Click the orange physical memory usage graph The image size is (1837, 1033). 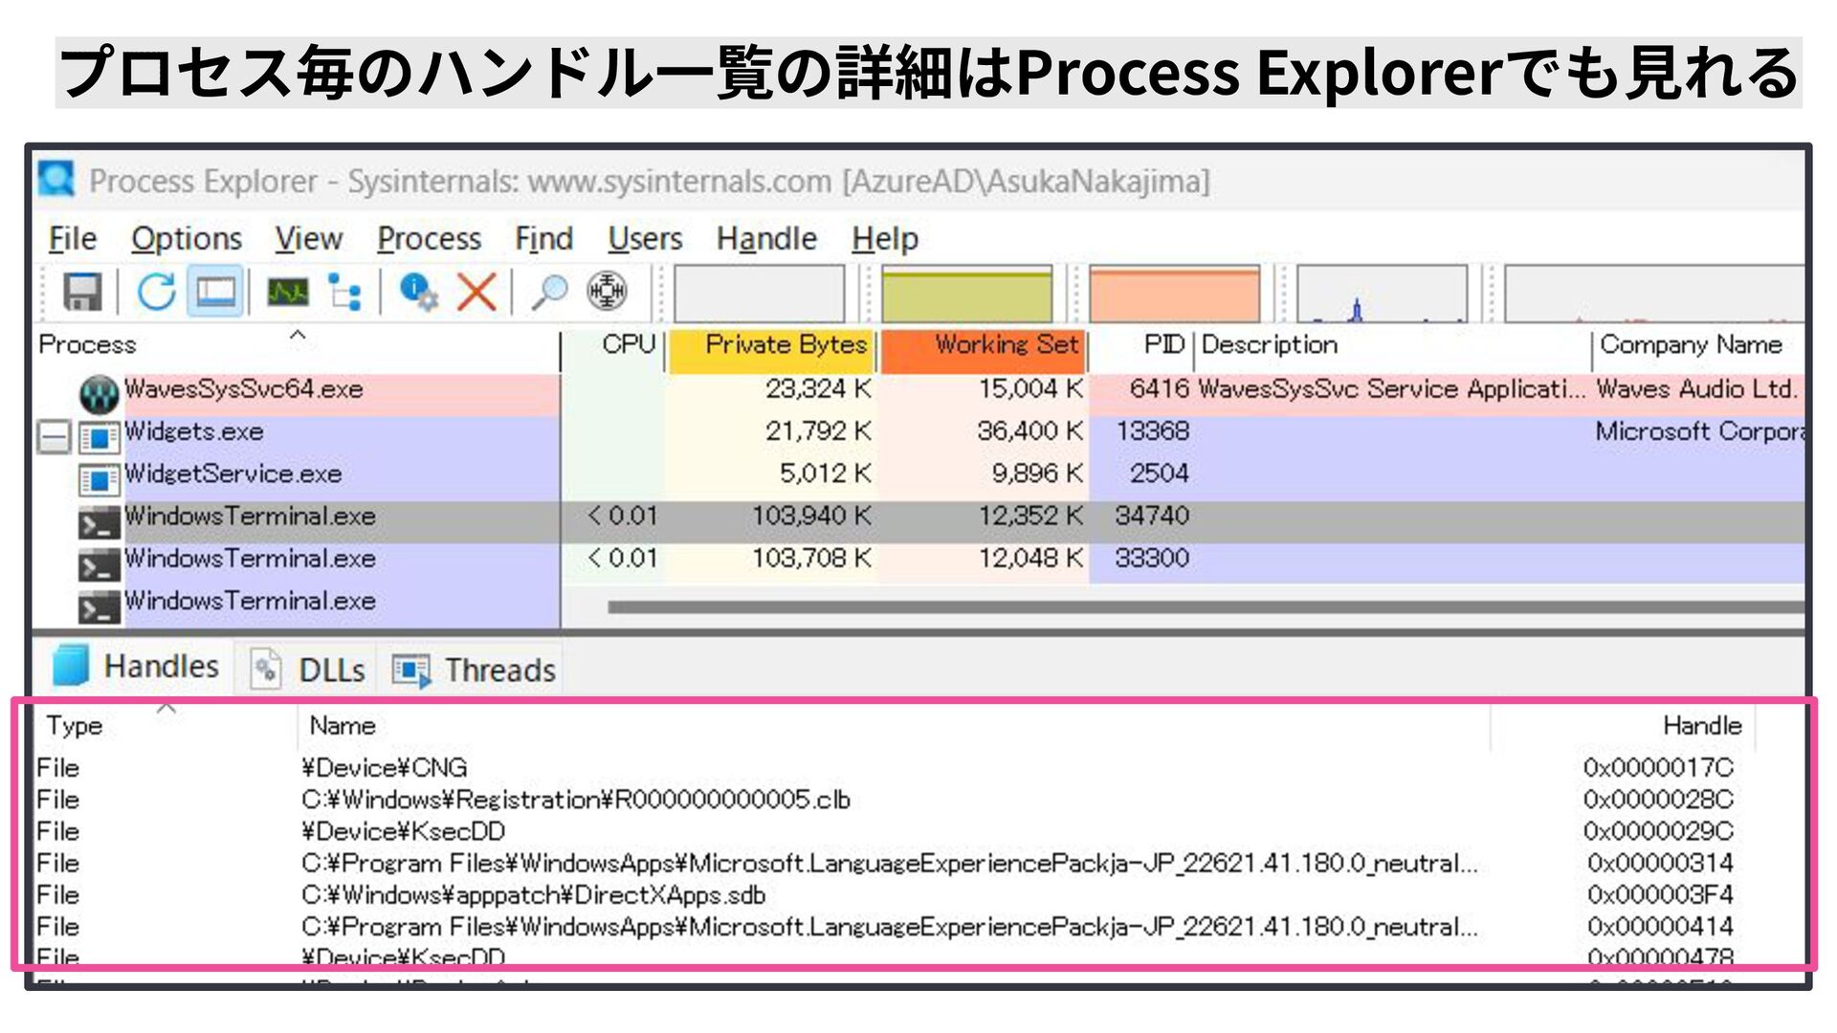[1174, 294]
